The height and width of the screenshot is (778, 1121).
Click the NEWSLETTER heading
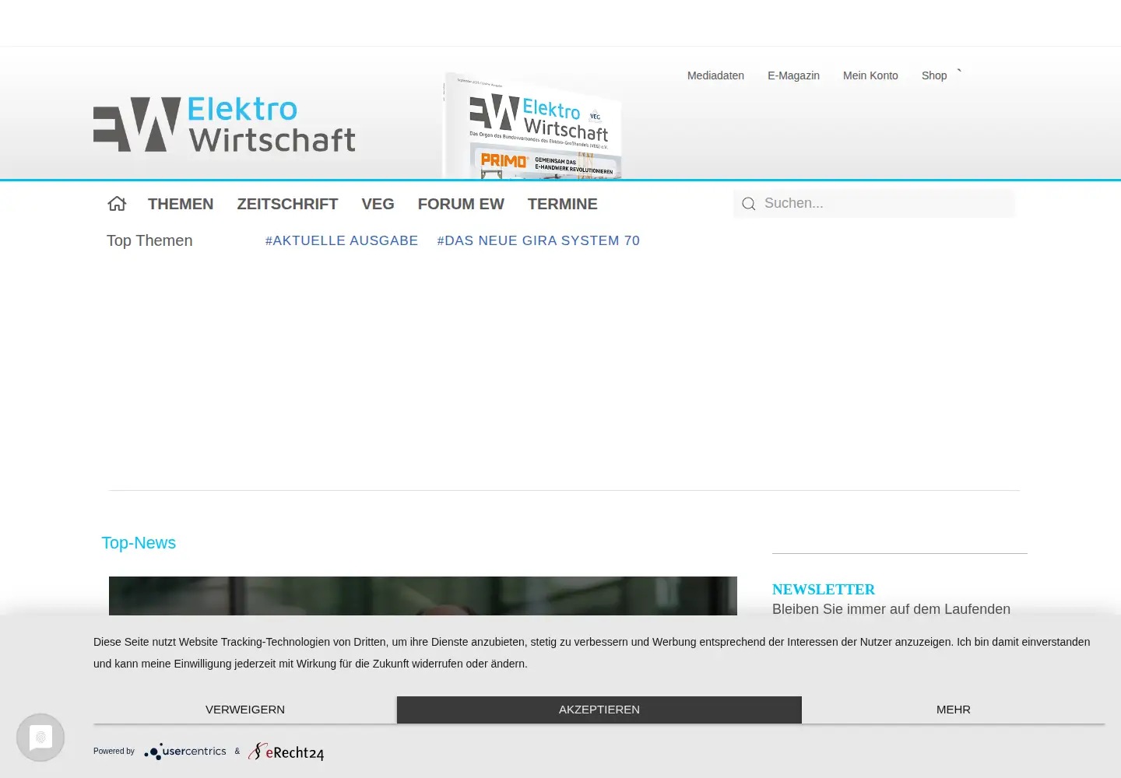click(x=824, y=589)
